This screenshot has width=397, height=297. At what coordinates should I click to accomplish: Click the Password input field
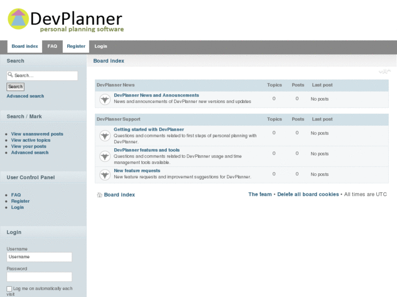tap(39, 277)
